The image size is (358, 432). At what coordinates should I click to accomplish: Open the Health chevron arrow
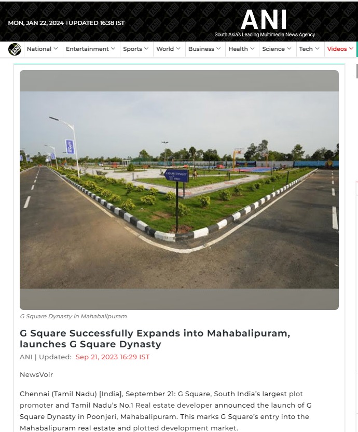pos(252,49)
